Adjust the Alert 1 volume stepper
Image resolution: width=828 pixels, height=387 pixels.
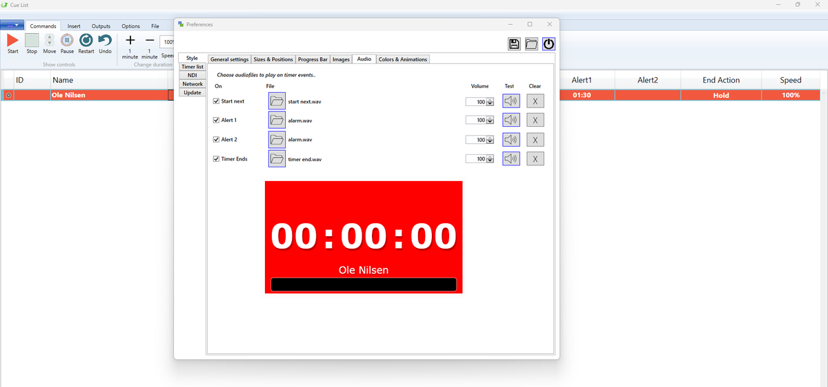click(x=490, y=120)
